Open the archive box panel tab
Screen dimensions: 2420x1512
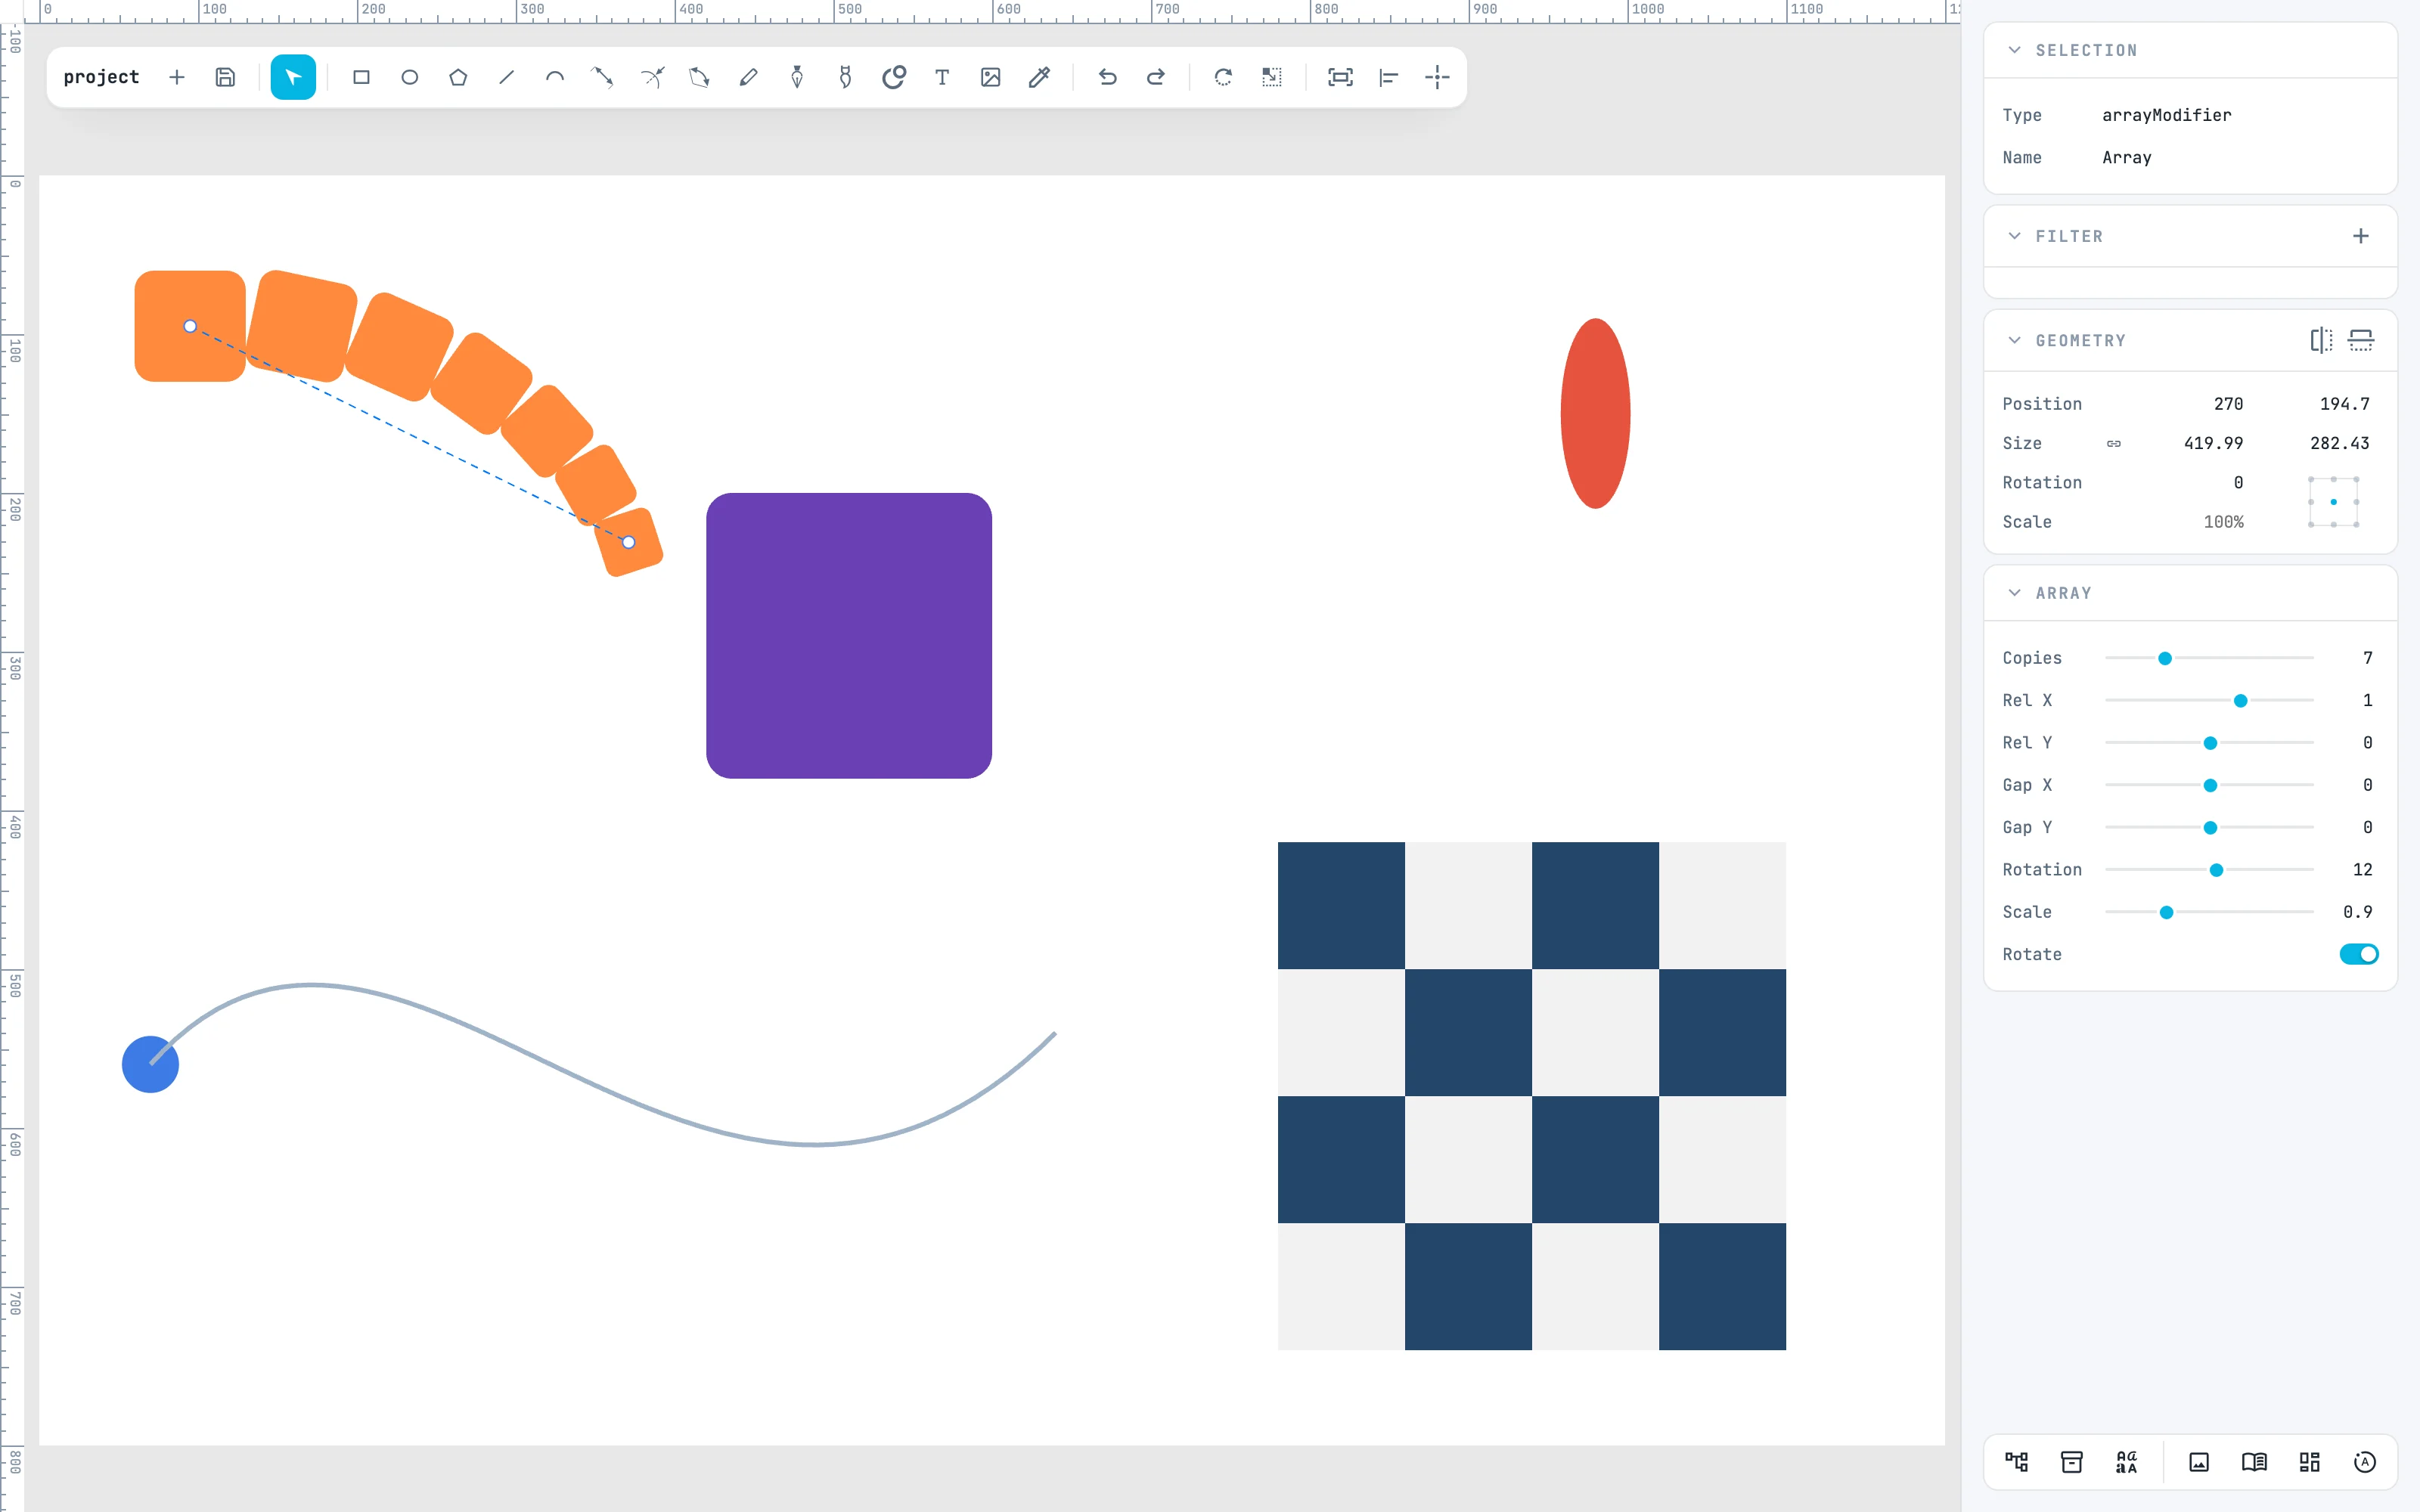[2072, 1462]
